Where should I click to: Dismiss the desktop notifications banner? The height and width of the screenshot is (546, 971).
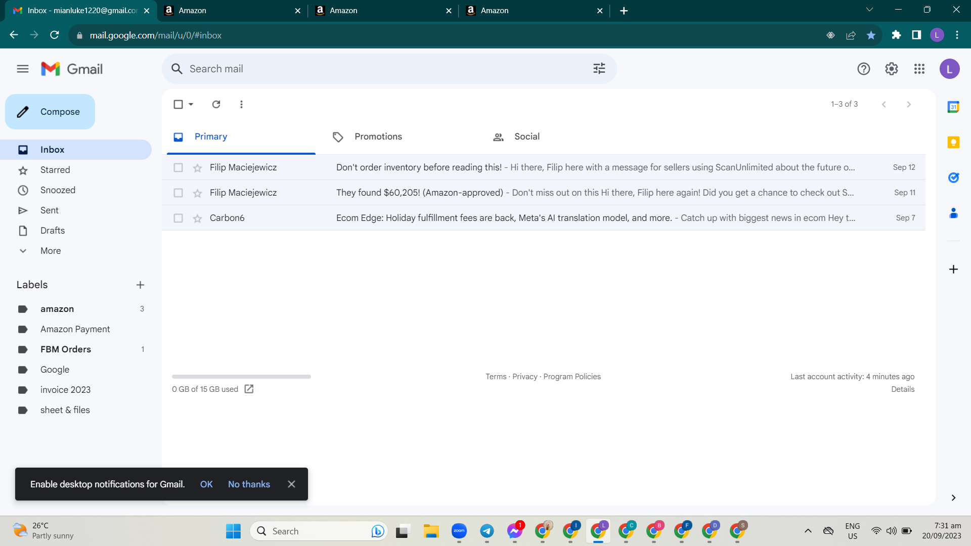click(x=291, y=484)
